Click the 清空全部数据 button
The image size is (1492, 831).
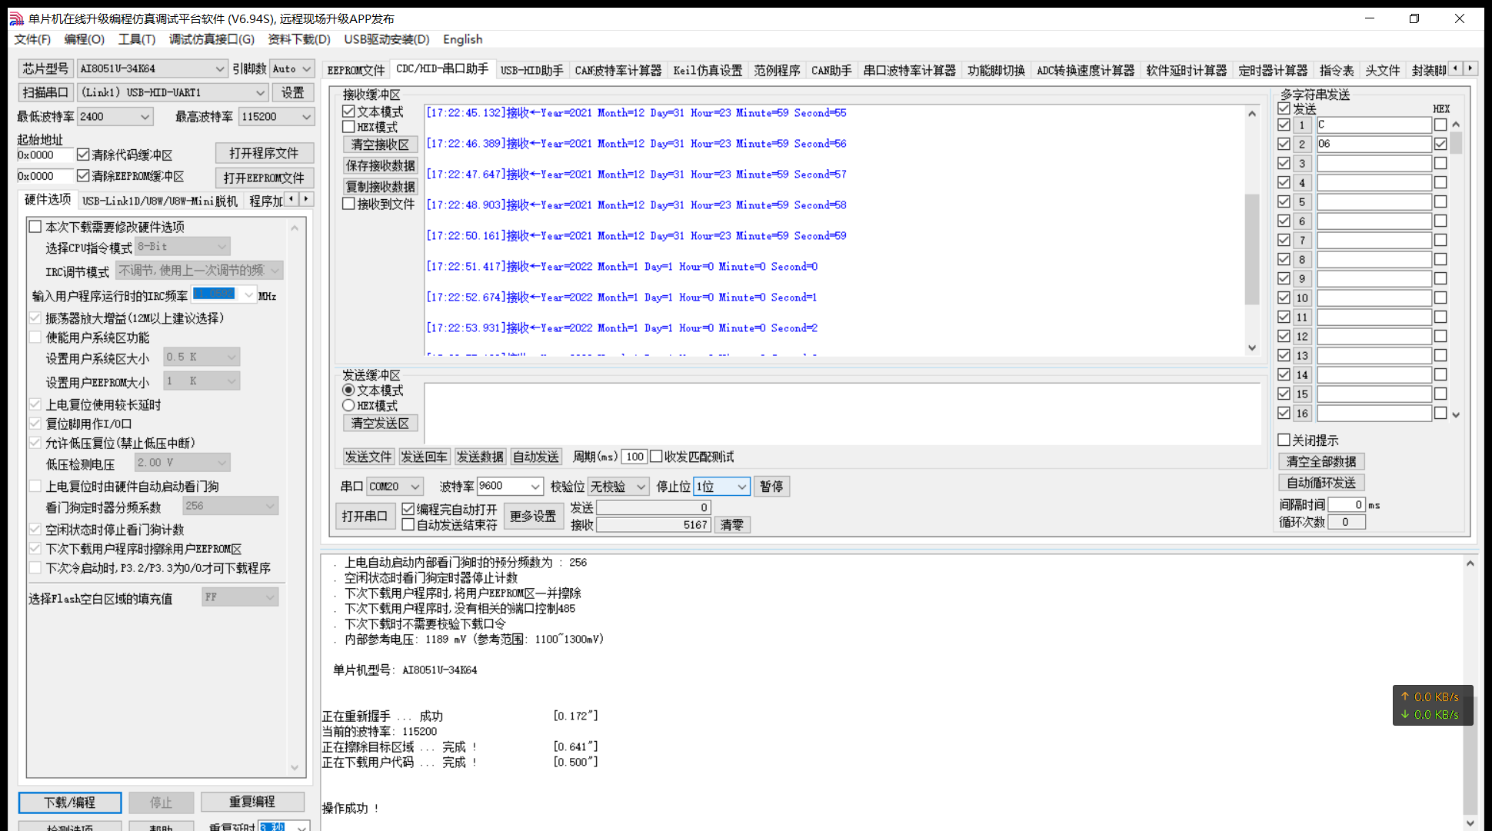pos(1321,461)
